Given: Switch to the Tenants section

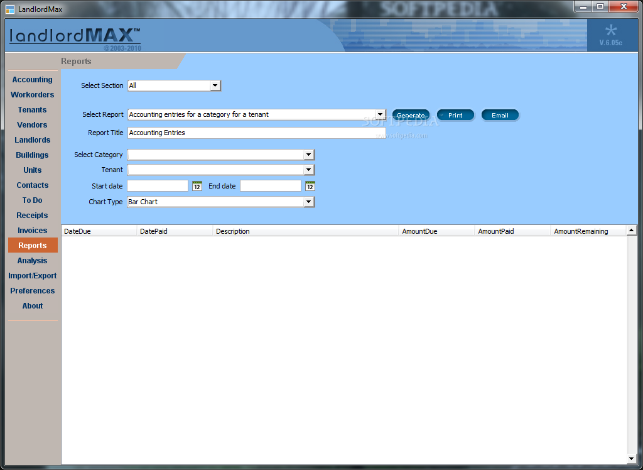Looking at the screenshot, I should point(33,109).
